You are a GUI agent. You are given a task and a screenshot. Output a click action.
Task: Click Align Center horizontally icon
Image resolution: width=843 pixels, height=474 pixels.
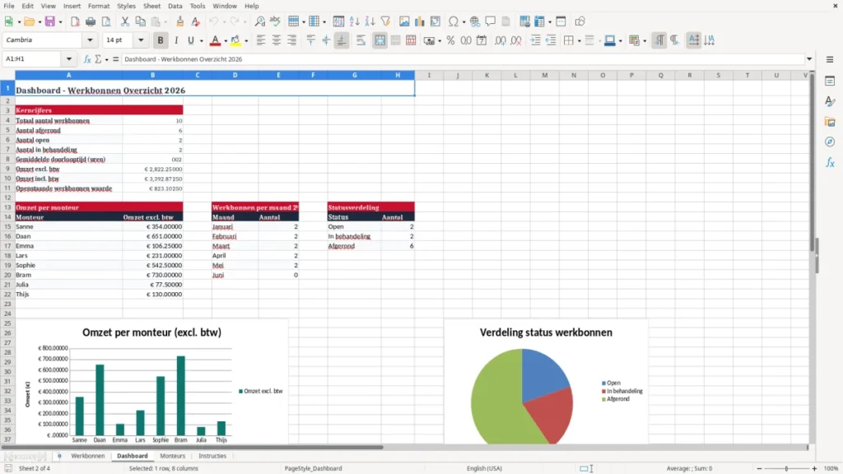point(277,40)
